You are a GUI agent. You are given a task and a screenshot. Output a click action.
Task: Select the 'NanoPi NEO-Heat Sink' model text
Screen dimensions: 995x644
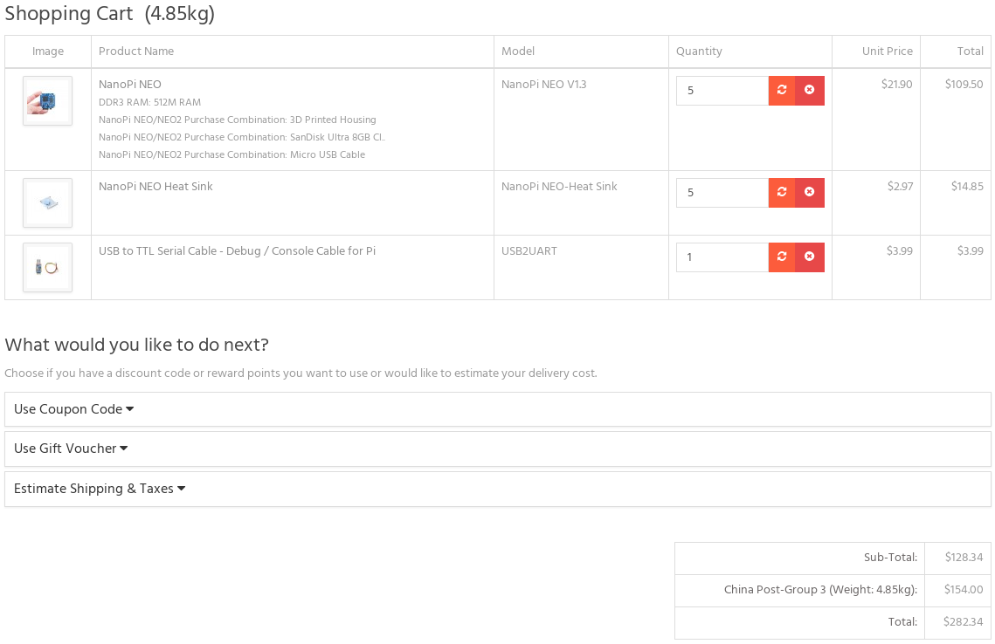559,187
